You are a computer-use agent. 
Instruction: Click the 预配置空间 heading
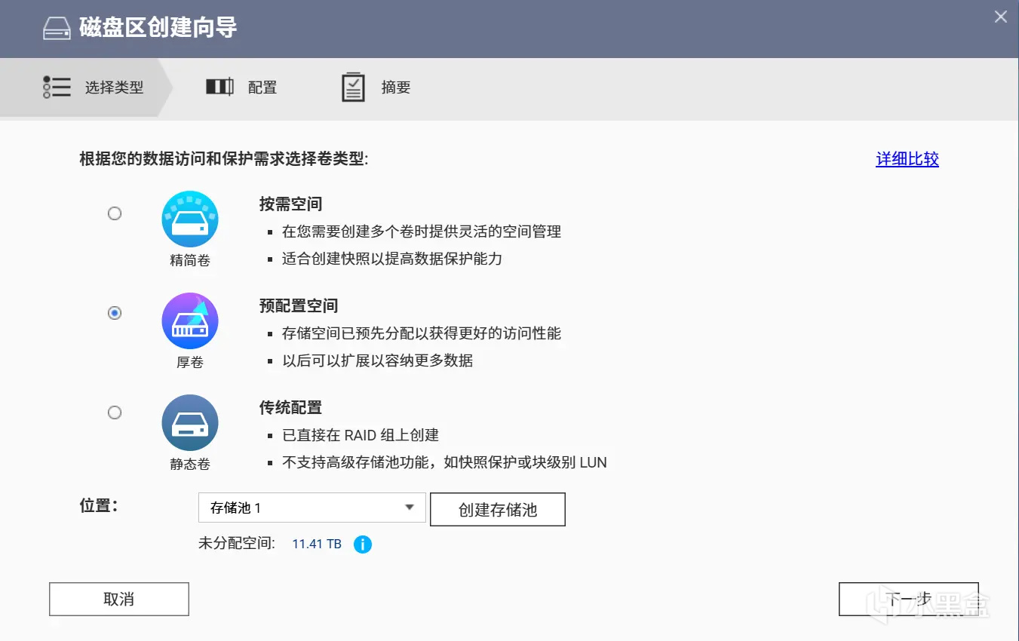[299, 306]
